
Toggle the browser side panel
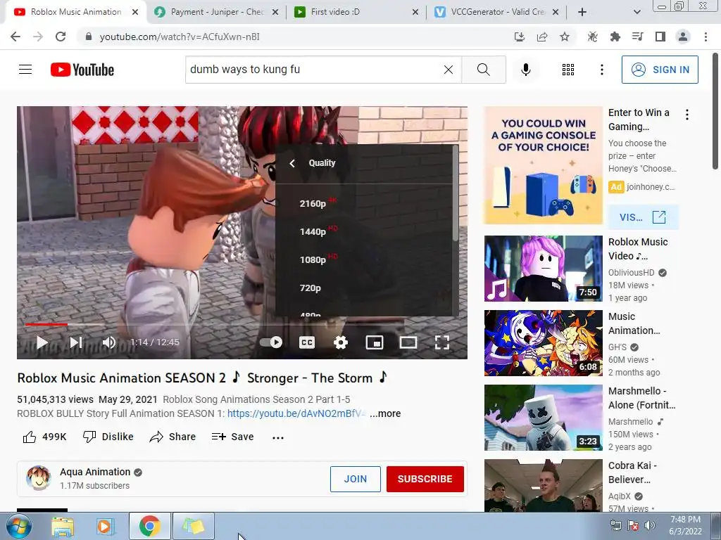pos(660,37)
